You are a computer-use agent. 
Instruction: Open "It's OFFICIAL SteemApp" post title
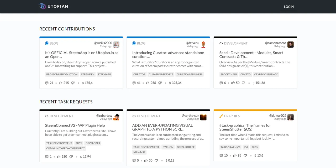(82, 55)
